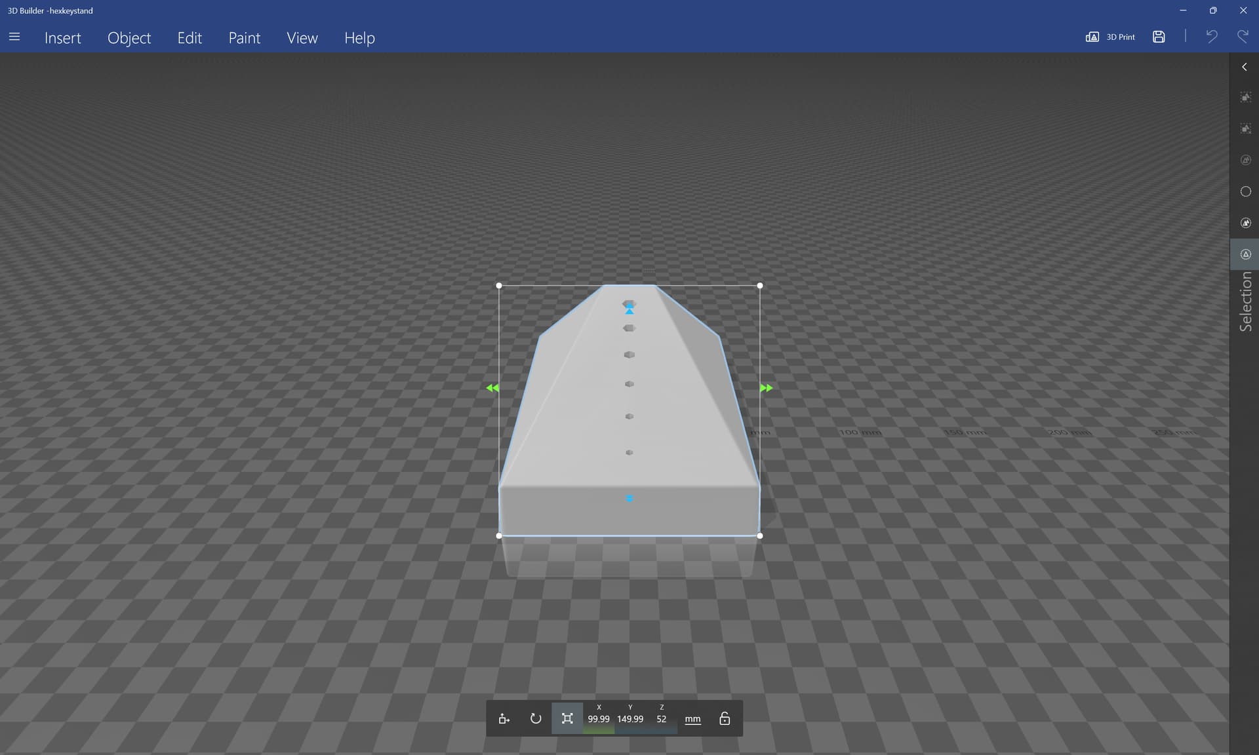Click the bottom-left bounding box corner handle
The height and width of the screenshot is (755, 1259).
[499, 536]
